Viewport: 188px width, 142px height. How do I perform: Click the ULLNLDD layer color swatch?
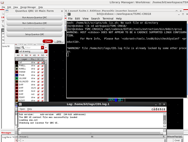click(x=17, y=81)
